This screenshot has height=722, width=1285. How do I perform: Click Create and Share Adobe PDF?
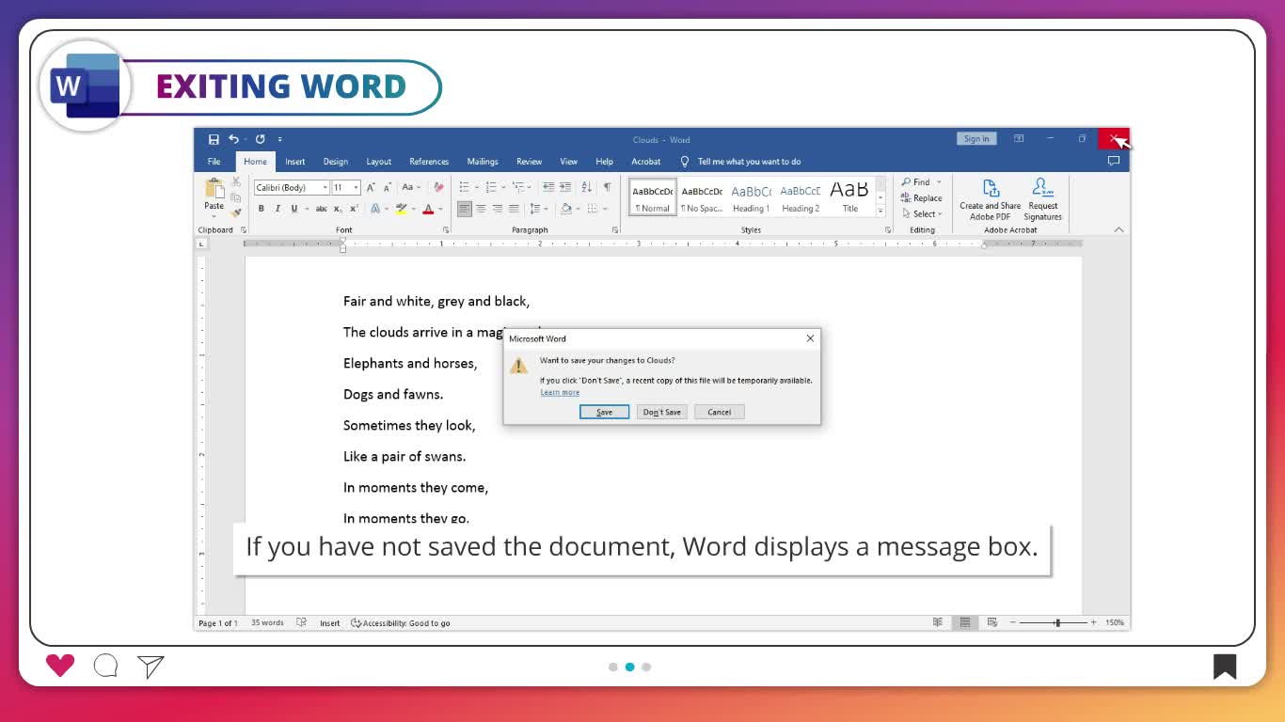click(x=990, y=199)
